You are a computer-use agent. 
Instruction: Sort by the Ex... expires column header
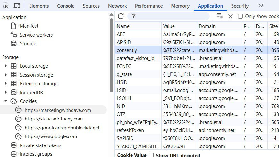tap(261, 26)
